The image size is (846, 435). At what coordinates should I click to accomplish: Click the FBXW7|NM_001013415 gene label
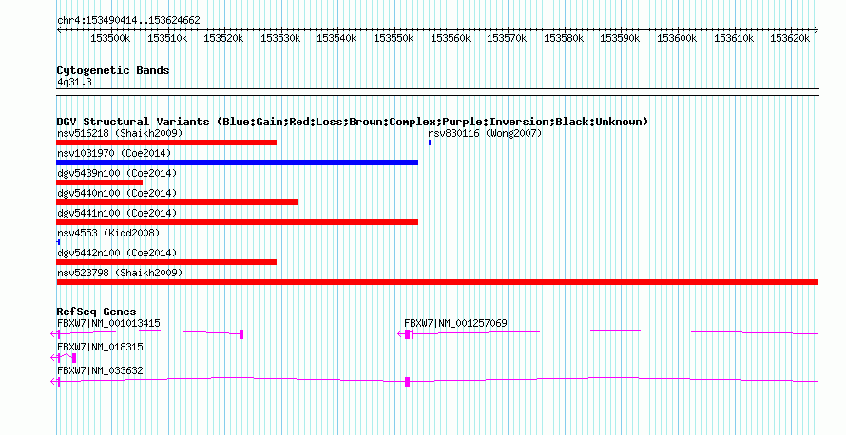(x=108, y=324)
